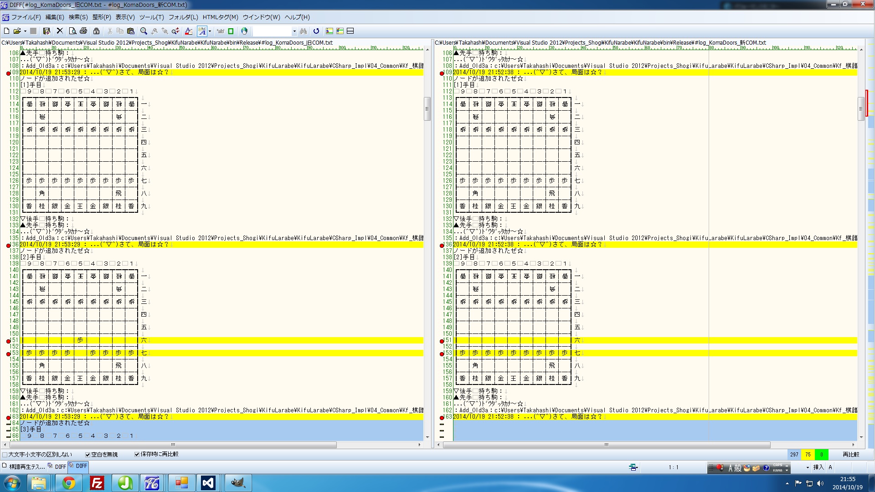Open the toolbar search combo box dropdown
The width and height of the screenshot is (875, 492).
coord(294,31)
